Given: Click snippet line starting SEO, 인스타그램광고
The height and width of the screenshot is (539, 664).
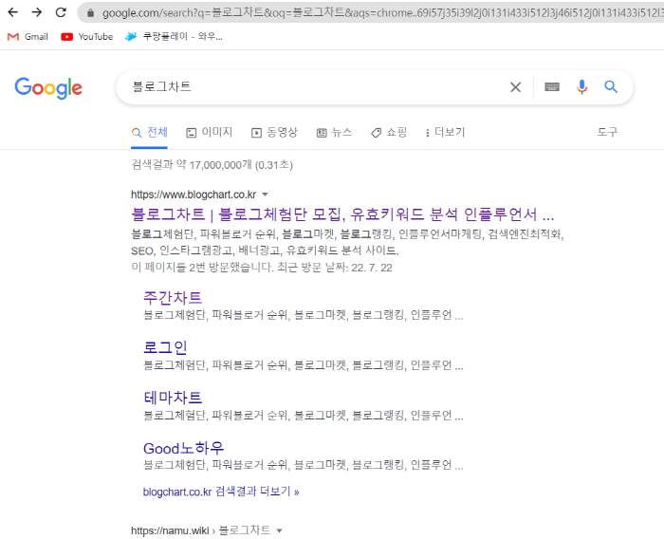Looking at the screenshot, I should 265,251.
